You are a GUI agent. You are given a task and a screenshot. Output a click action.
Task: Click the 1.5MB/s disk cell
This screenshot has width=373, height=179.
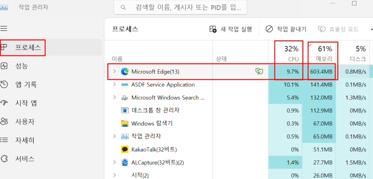click(x=353, y=163)
